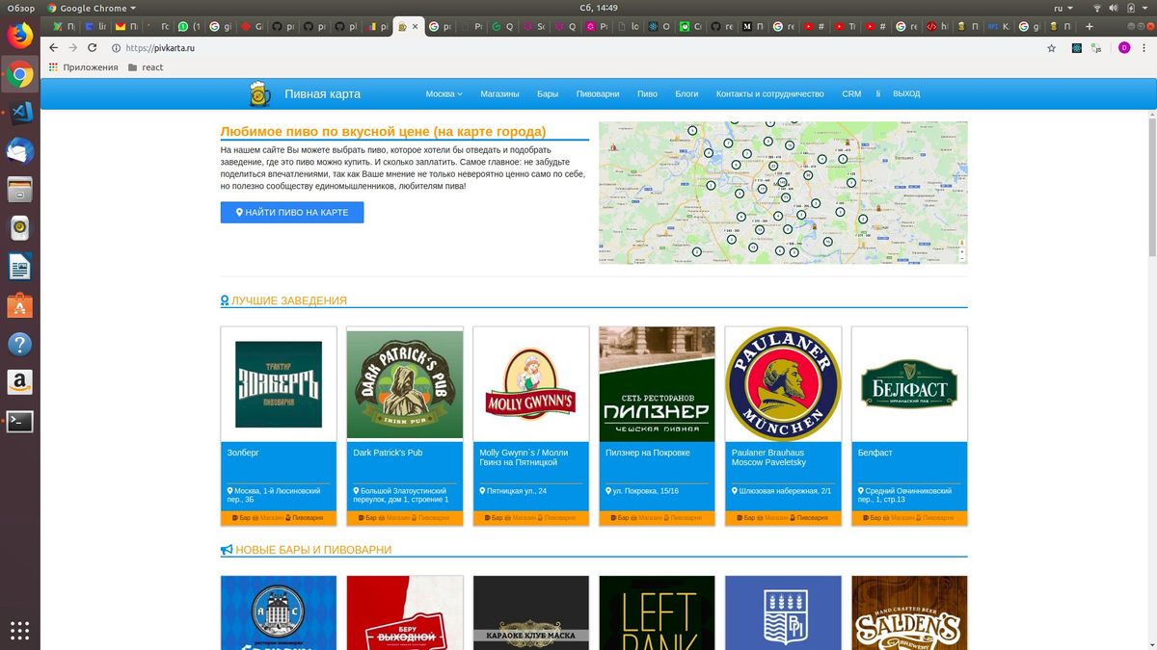Close the active pivkarta browser tab
The height and width of the screenshot is (650, 1157).
coord(416,26)
